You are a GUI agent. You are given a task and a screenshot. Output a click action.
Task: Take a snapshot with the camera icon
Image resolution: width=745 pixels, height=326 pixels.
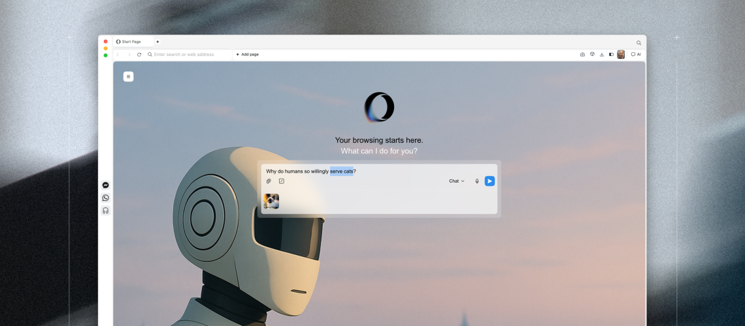click(582, 55)
